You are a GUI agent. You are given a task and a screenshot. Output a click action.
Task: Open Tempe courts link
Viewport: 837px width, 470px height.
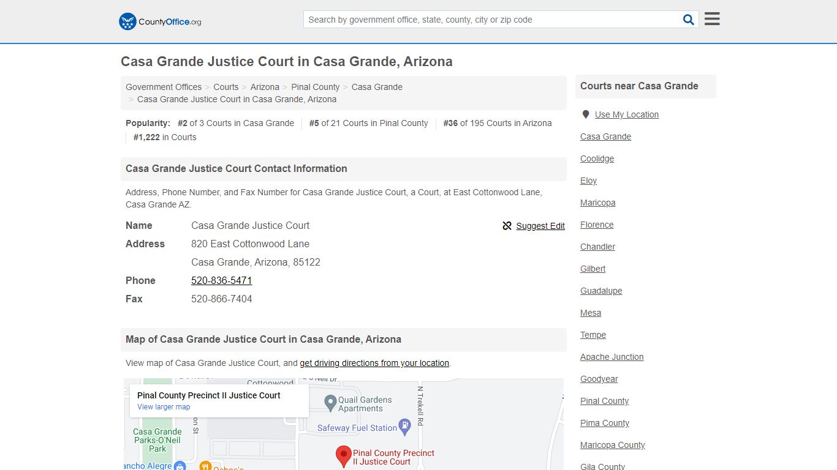593,335
